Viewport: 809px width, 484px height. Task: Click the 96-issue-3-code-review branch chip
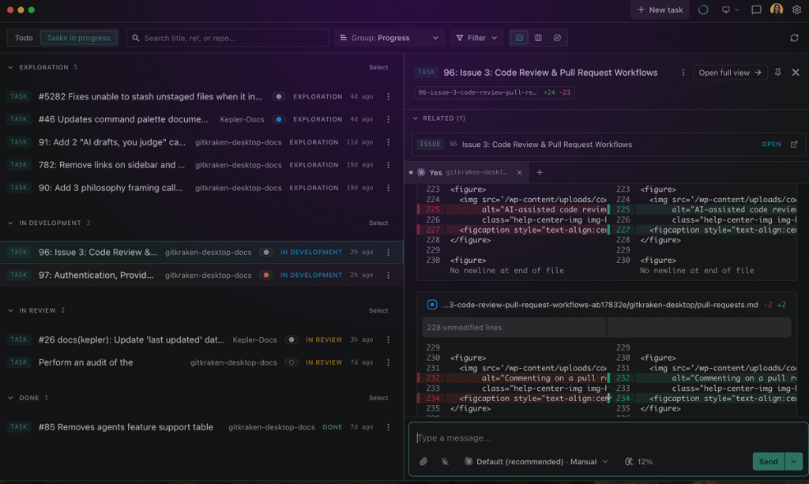[x=494, y=93]
